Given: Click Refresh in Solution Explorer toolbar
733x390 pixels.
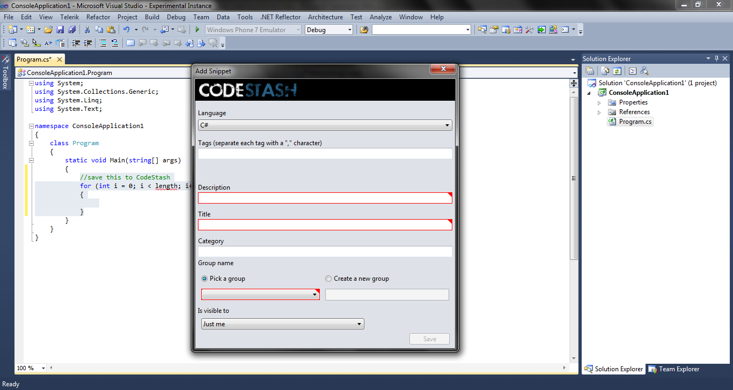Looking at the screenshot, I should click(x=617, y=71).
